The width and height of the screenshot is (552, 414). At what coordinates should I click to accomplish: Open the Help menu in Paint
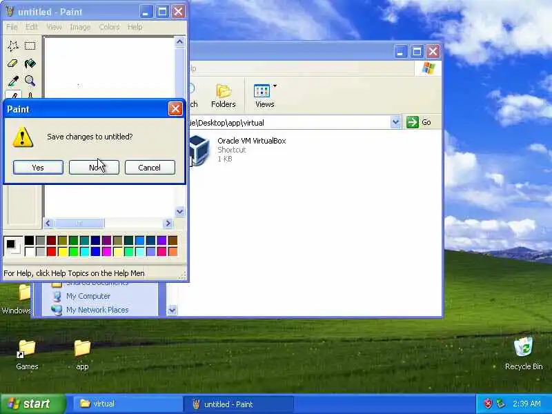[x=135, y=27]
